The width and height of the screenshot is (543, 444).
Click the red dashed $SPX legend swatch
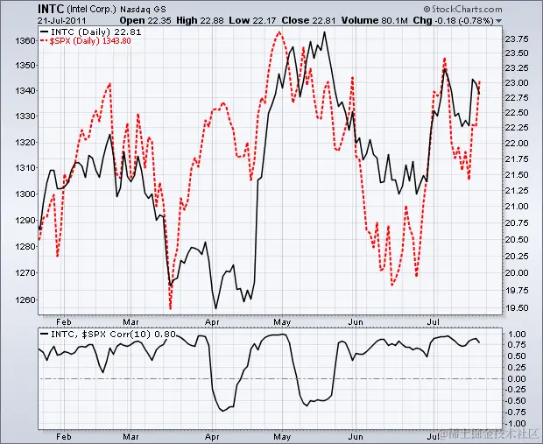45,41
